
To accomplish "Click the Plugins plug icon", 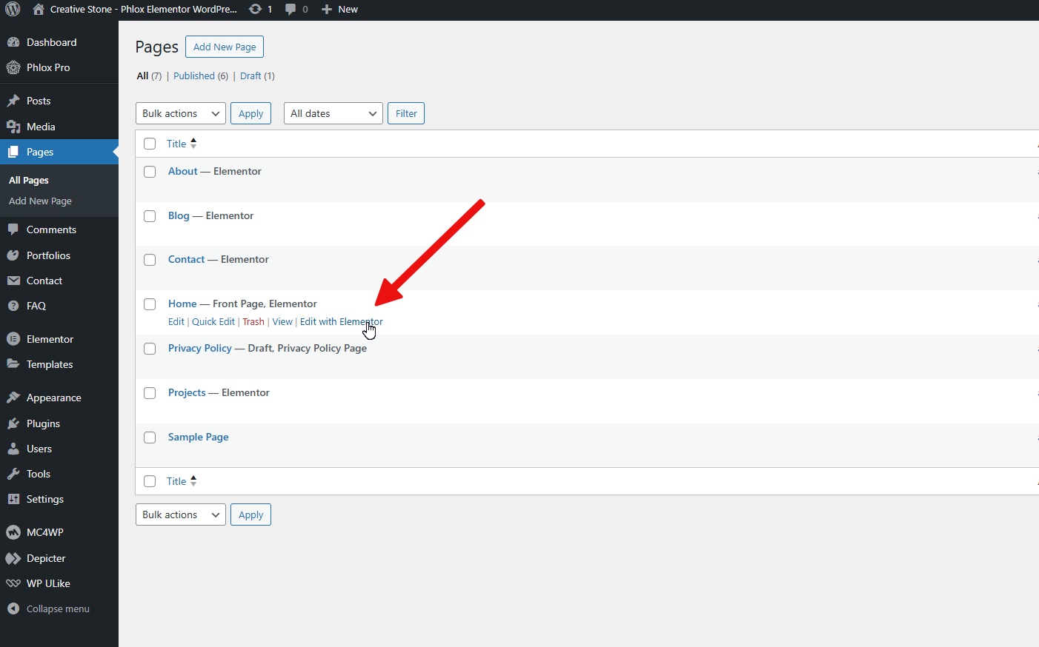I will [13, 423].
